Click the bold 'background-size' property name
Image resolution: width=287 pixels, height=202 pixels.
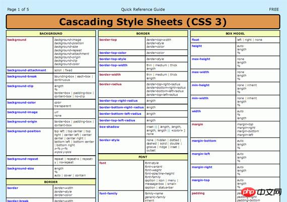pyautogui.click(x=21, y=168)
